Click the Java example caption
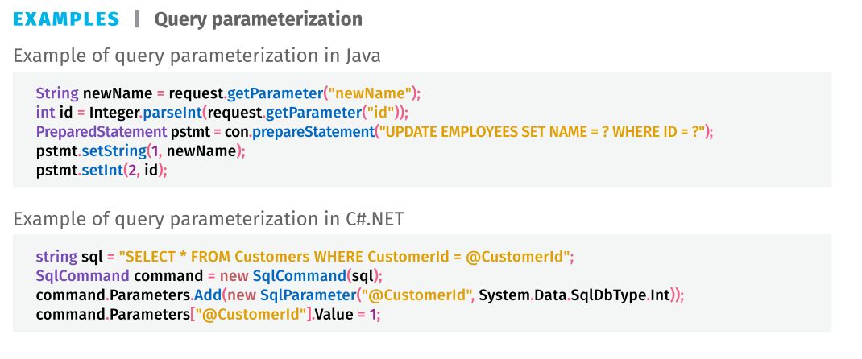This screenshot has height=359, width=862. coord(197,56)
